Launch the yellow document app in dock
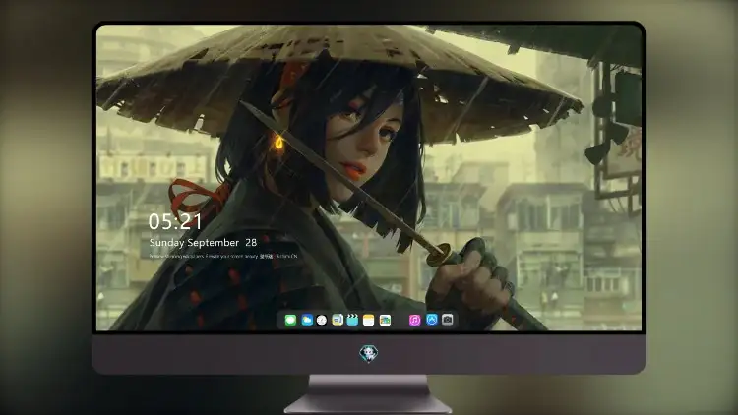The height and width of the screenshot is (415, 738). coord(338,320)
